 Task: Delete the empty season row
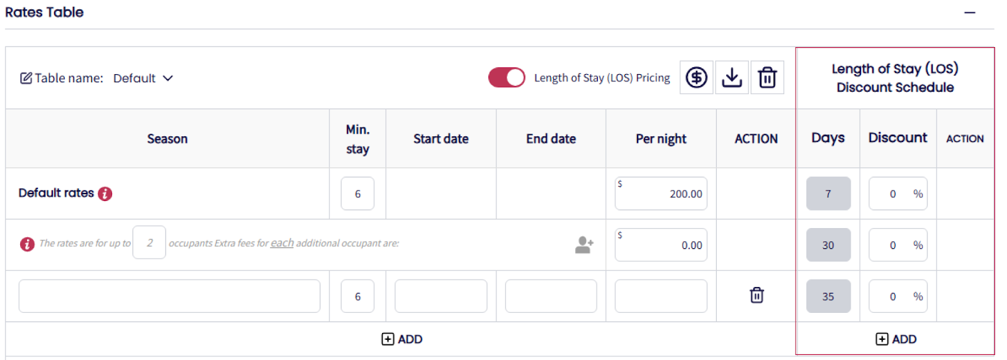[757, 295]
